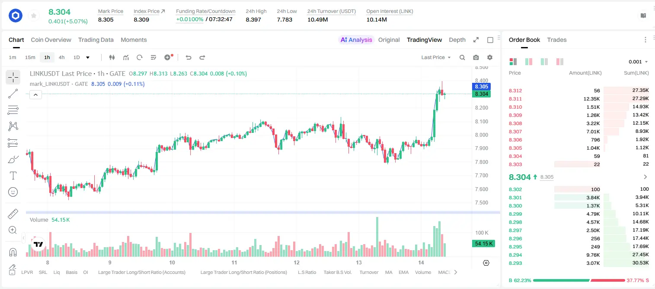The height and width of the screenshot is (289, 655).
Task: Take a chart snapshot with camera icon
Action: click(x=476, y=57)
